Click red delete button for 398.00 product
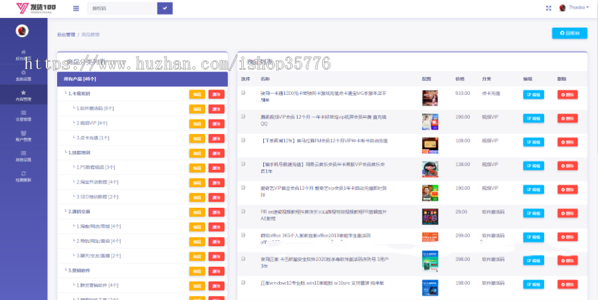 [567, 261]
